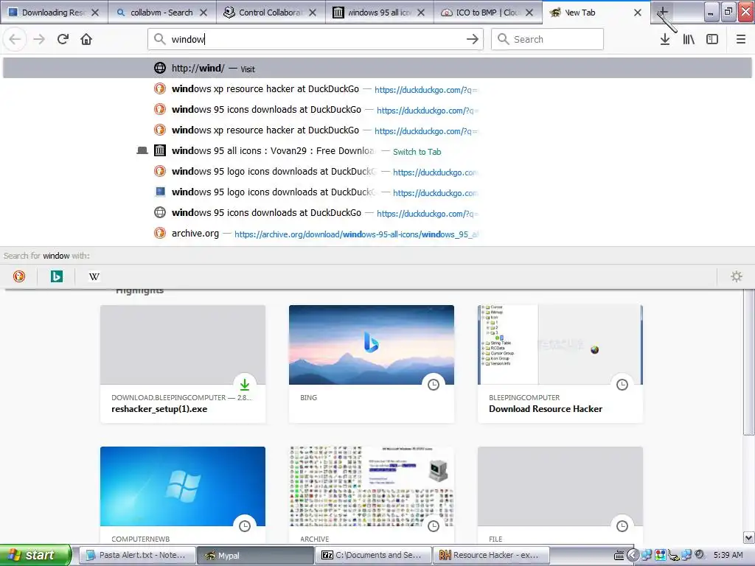
Task: Open search settings gear icon
Action: (737, 276)
